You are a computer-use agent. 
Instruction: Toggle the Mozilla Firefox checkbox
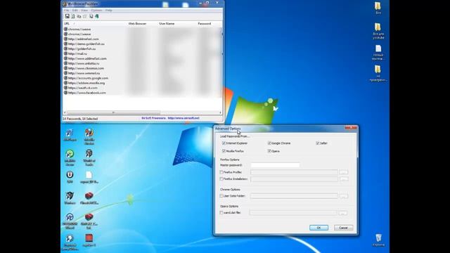pos(224,151)
